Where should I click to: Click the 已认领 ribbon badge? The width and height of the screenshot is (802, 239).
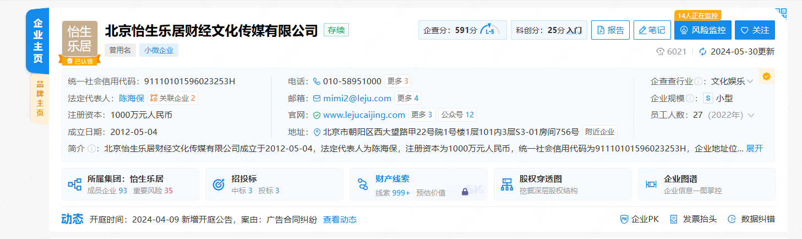[79, 61]
